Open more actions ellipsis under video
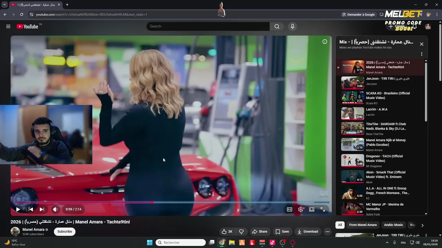 (x=327, y=231)
